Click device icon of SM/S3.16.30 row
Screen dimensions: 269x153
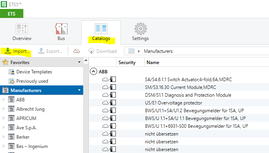click(113, 87)
